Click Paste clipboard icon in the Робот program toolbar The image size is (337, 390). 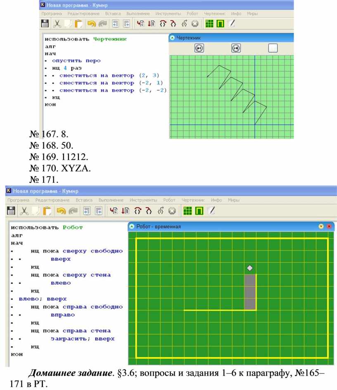[x=48, y=211]
